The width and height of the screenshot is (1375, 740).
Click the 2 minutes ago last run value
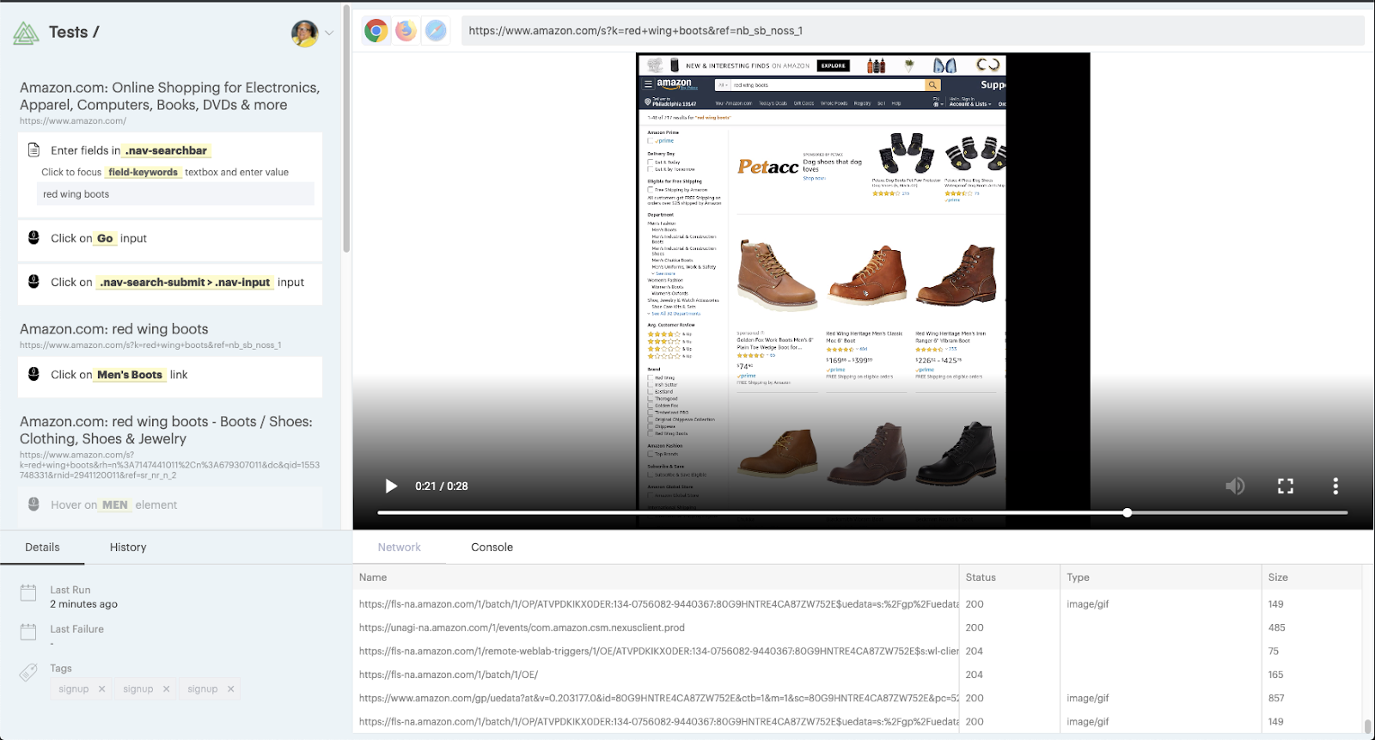coord(83,604)
